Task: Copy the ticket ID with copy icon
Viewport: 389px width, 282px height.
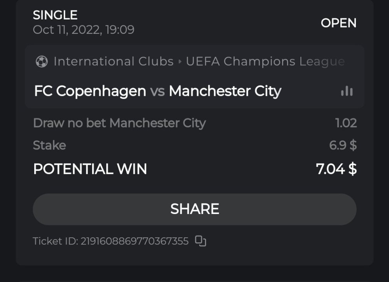Action: [x=200, y=241]
